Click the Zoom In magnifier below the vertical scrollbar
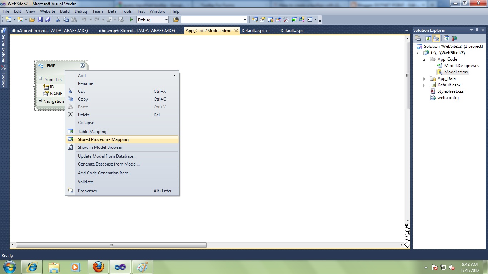 (x=407, y=227)
